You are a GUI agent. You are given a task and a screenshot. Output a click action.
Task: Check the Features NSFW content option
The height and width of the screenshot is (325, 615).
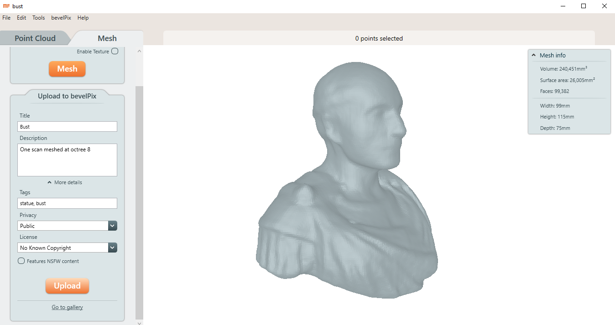click(x=21, y=261)
